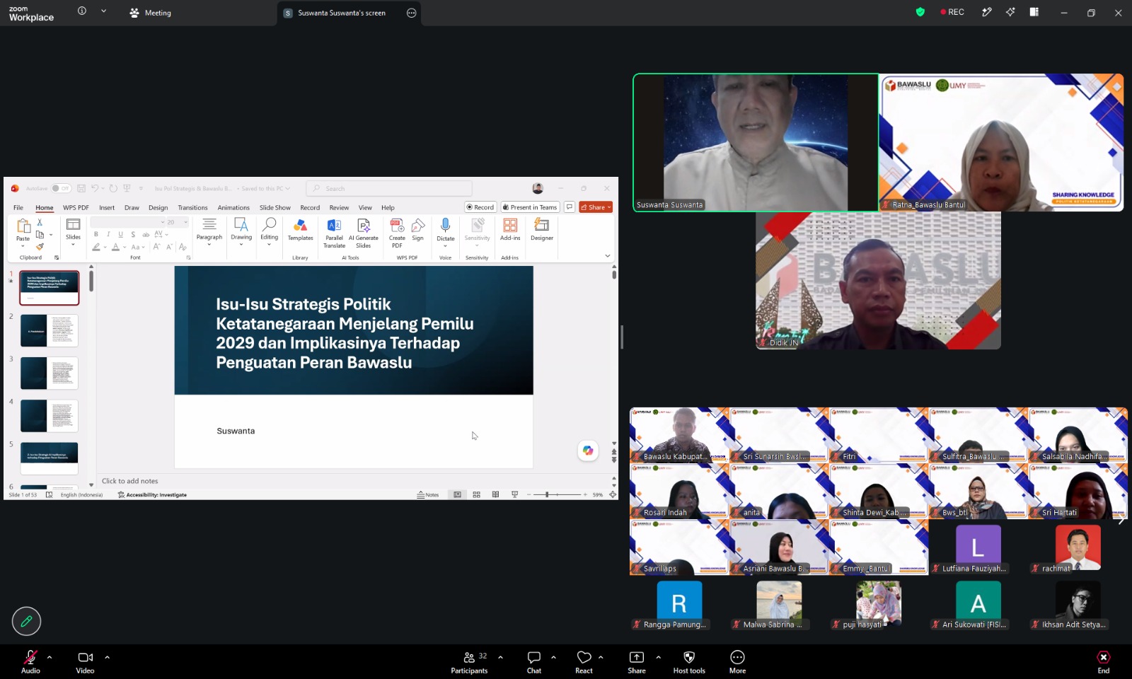Toggle text Shadow formatting
Image resolution: width=1132 pixels, height=679 pixels.
click(x=133, y=234)
